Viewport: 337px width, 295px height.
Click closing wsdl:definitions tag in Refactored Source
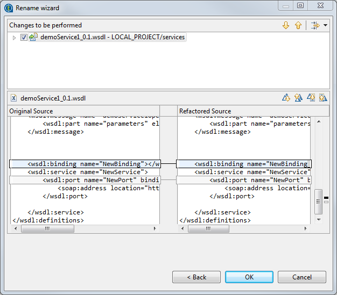(x=215, y=220)
